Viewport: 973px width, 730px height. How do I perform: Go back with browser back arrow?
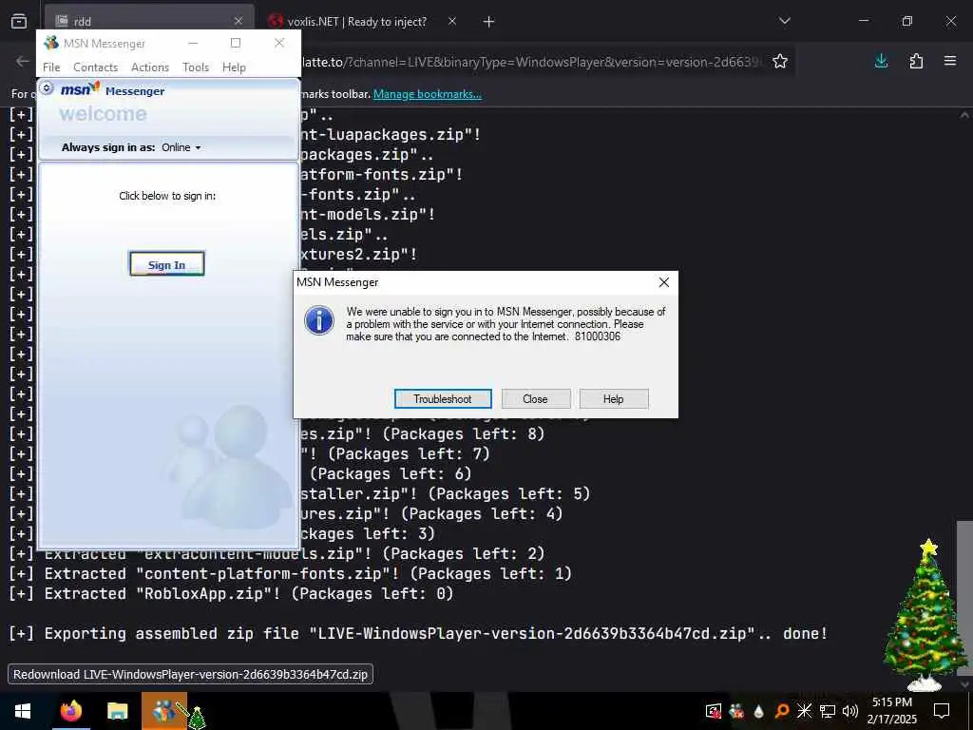point(23,62)
